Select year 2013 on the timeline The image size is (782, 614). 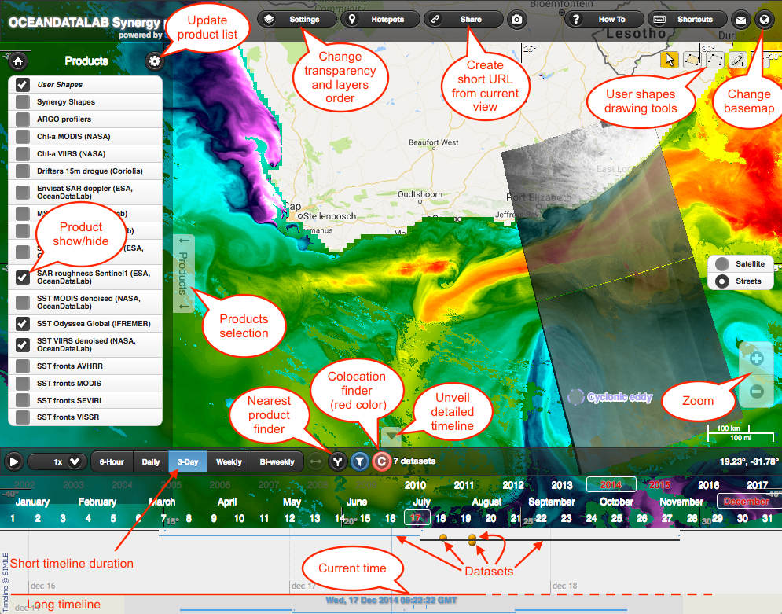[x=562, y=485]
